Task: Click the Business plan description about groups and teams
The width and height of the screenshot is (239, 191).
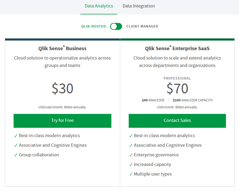Action: pos(62,62)
